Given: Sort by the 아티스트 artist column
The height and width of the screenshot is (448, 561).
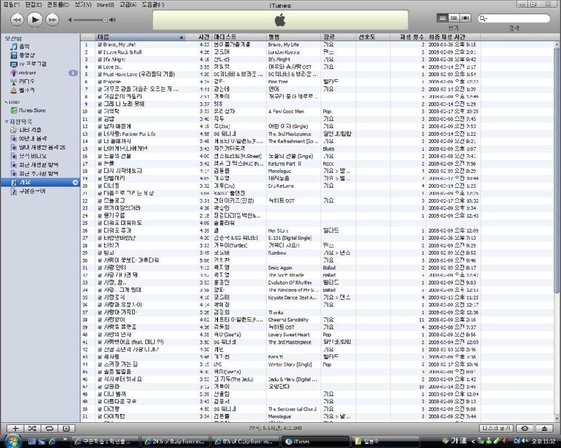Looking at the screenshot, I should (239, 37).
